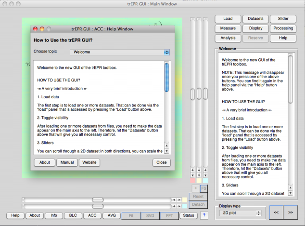Click the lower horizontal slider thumb
The image size is (305, 226).
98,206
